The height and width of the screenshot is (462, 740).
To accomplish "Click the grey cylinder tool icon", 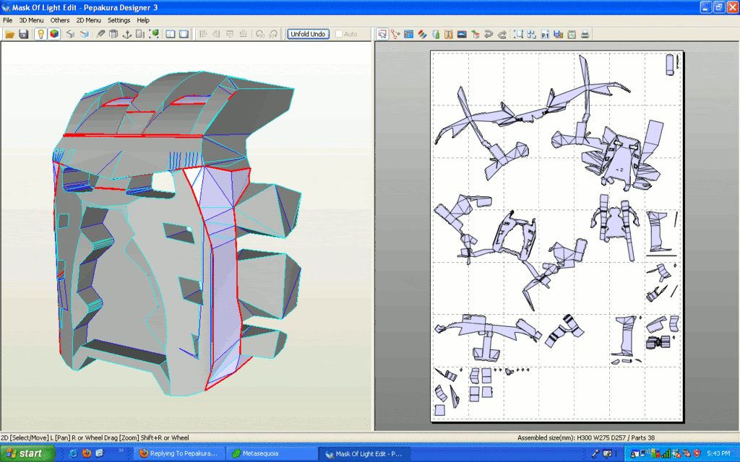I will 113,34.
